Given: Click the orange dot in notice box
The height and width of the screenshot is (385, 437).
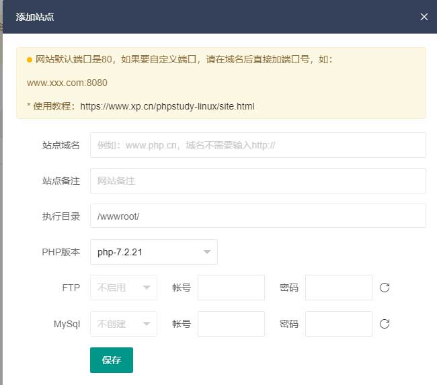Looking at the screenshot, I should pos(30,60).
